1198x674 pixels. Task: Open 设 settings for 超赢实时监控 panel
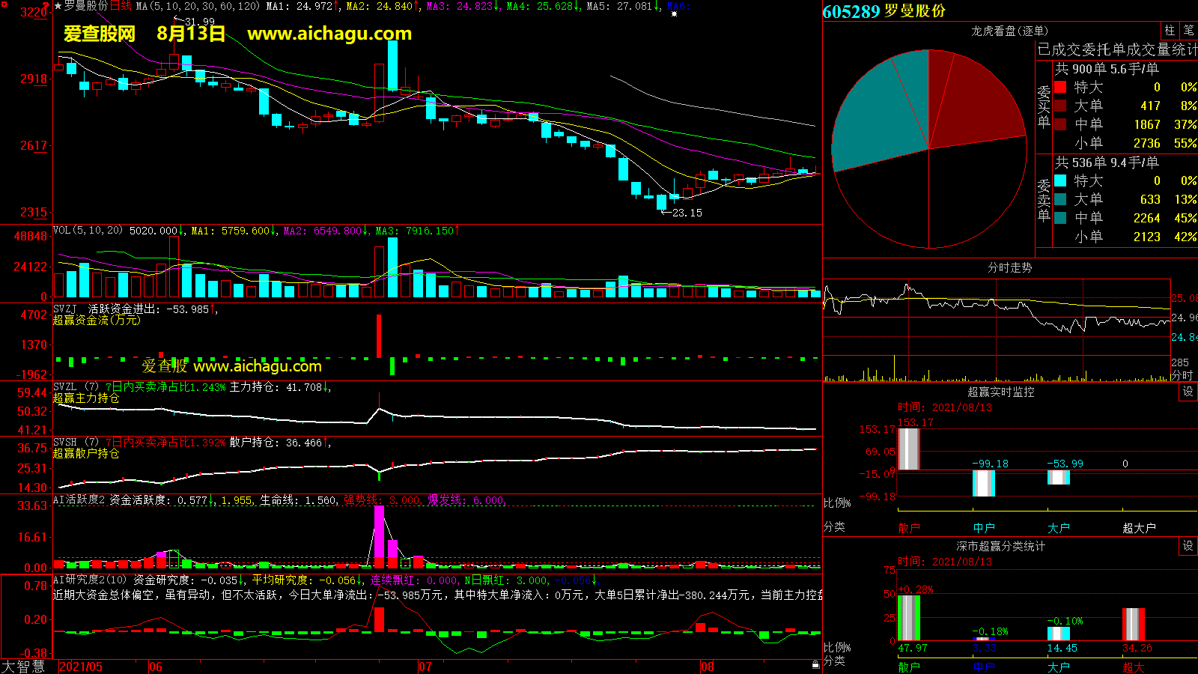1188,392
